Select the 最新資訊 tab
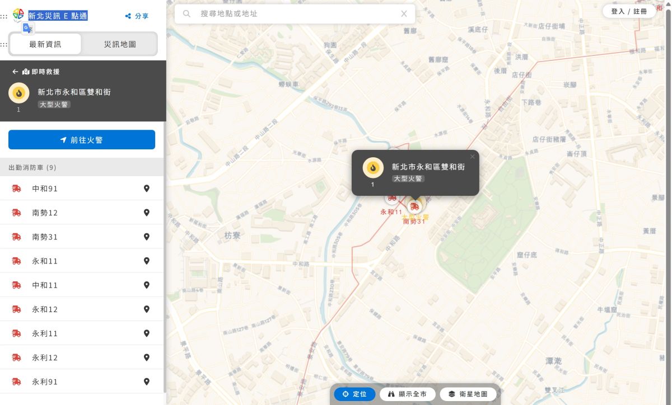This screenshot has height=405, width=672. (45, 44)
